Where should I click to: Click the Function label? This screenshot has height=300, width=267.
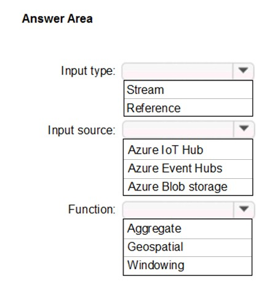[92, 210]
